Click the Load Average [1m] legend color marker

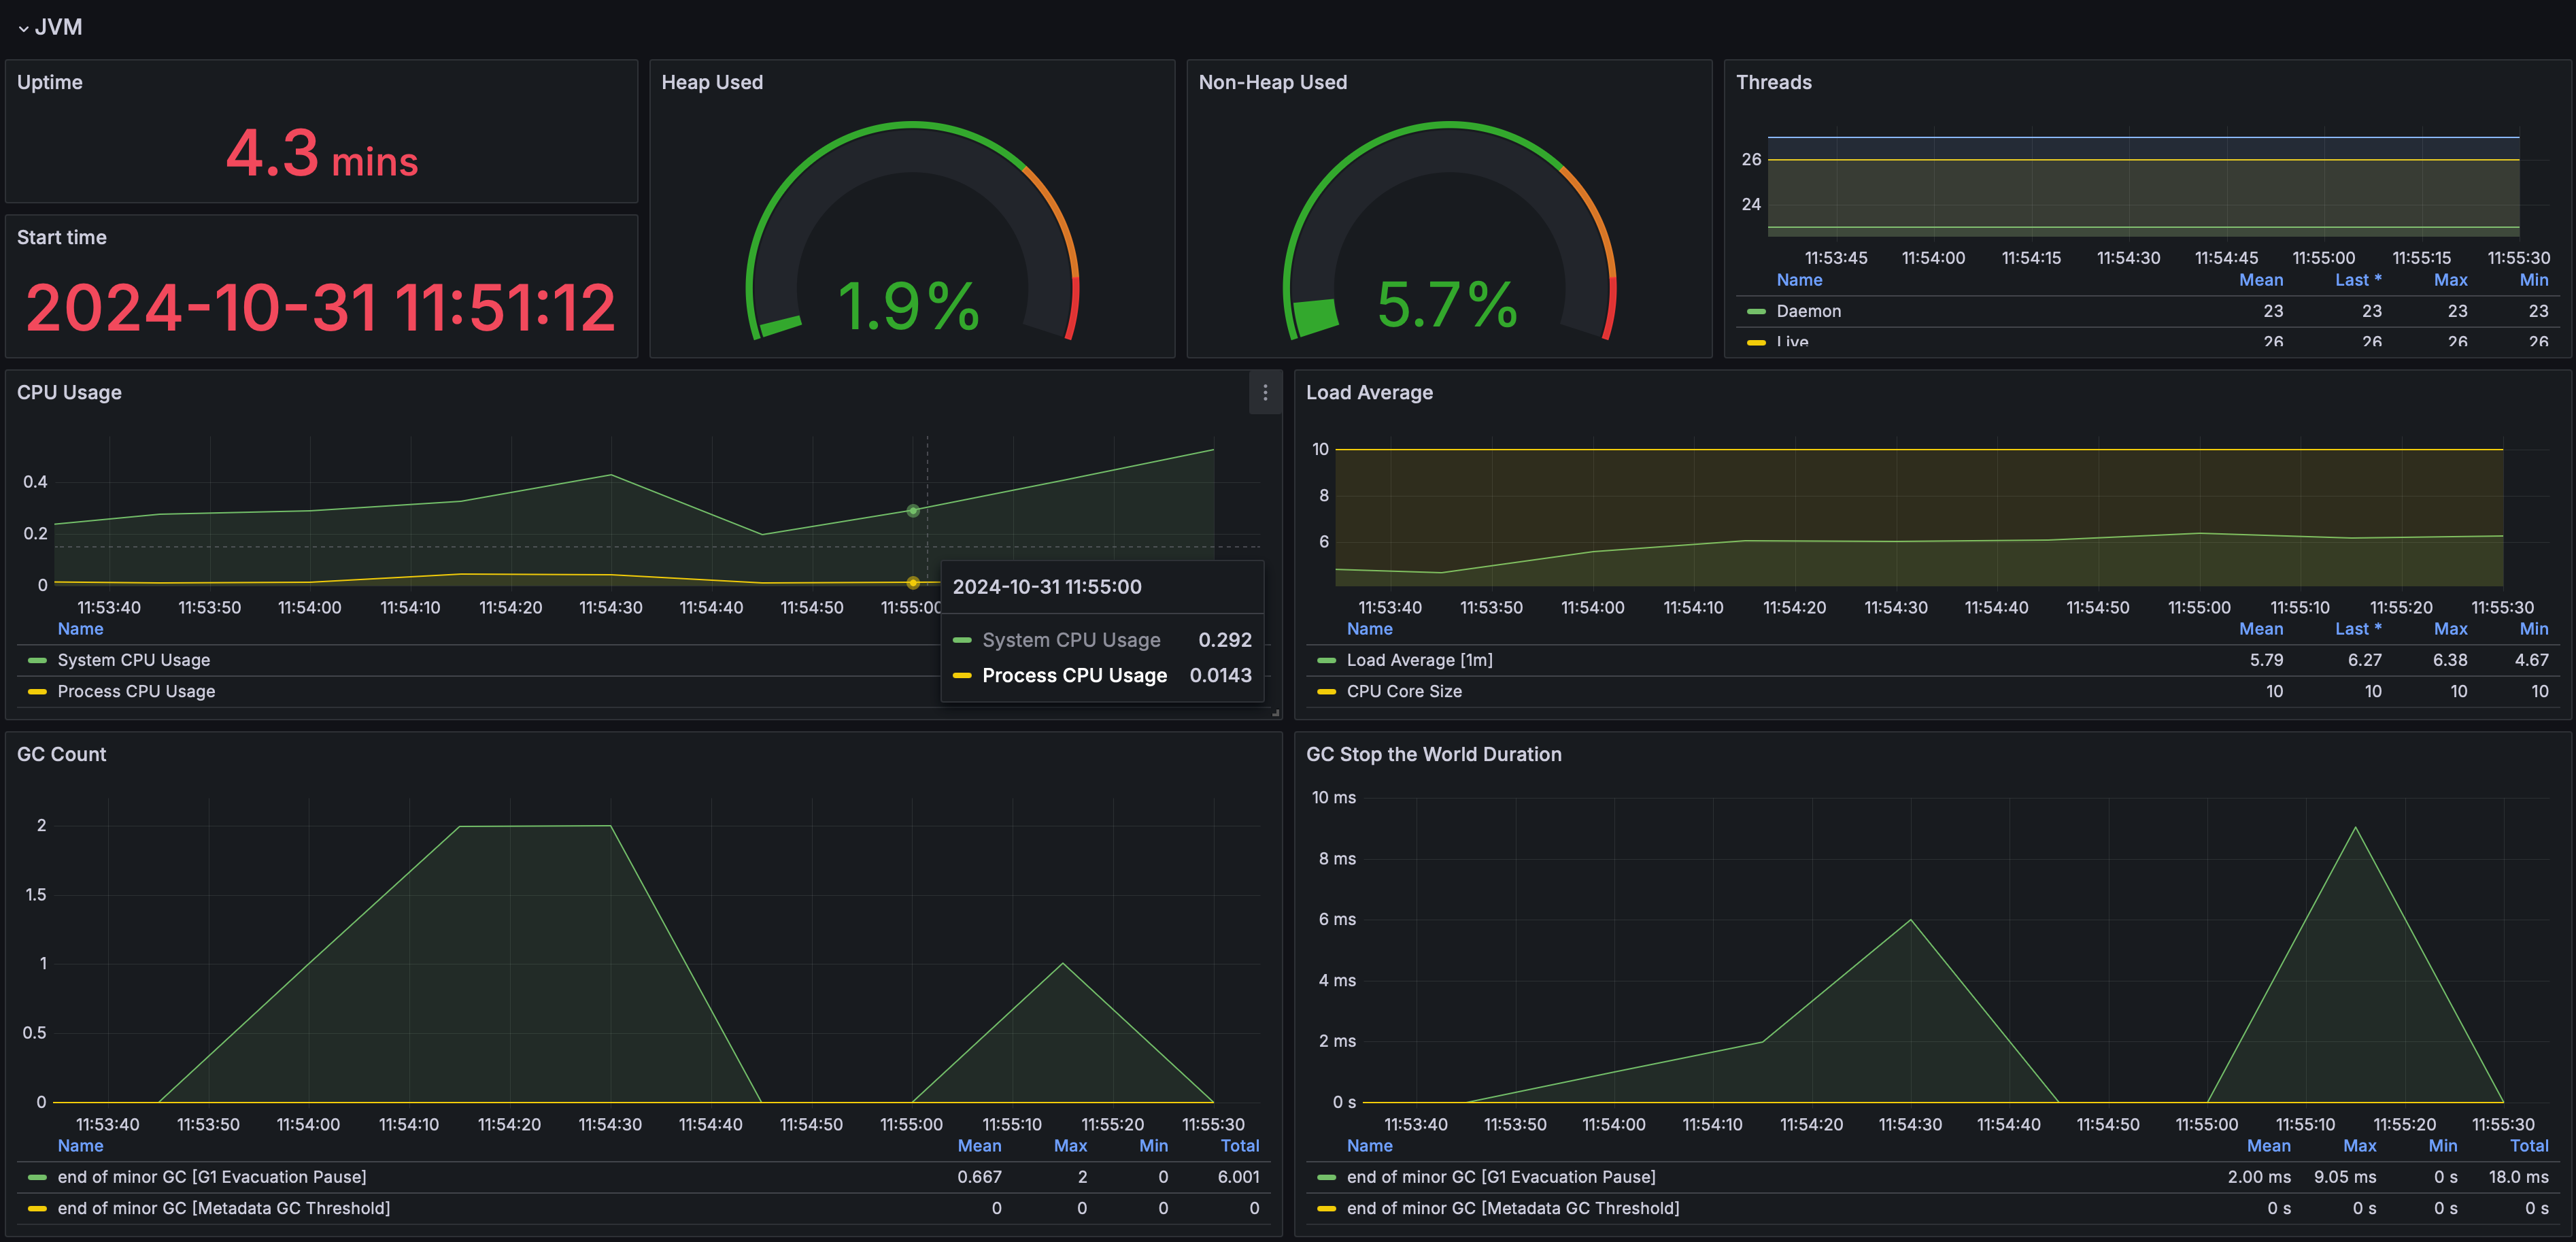click(1327, 660)
